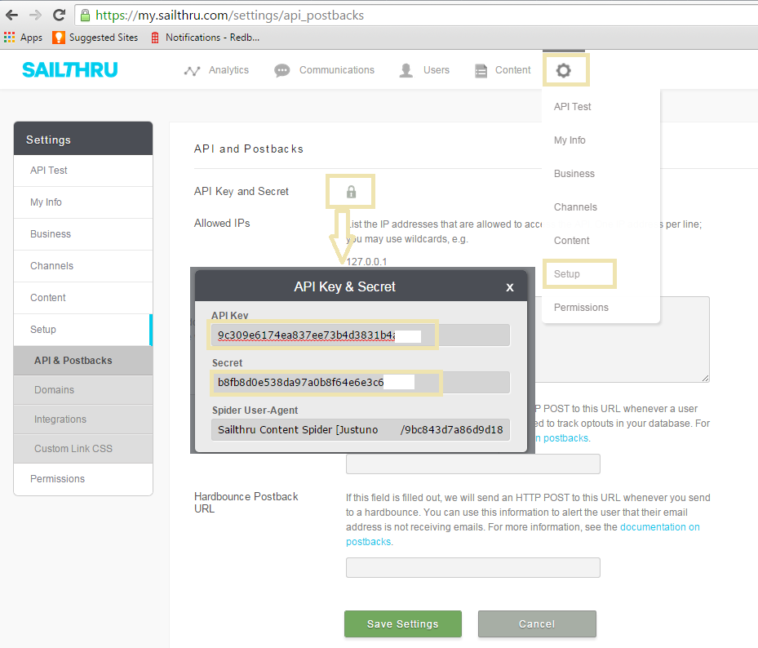This screenshot has height=648, width=758.
Task: Open Permissions from the gear dropdown
Action: coord(580,307)
